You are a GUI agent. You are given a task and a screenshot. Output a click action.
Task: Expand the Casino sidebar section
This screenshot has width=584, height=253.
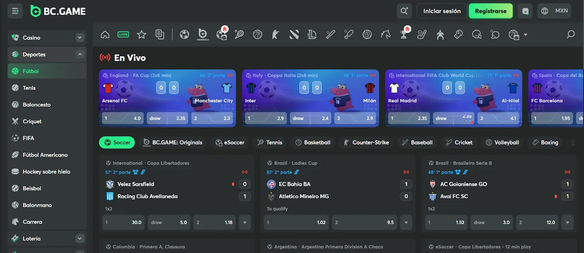click(80, 38)
